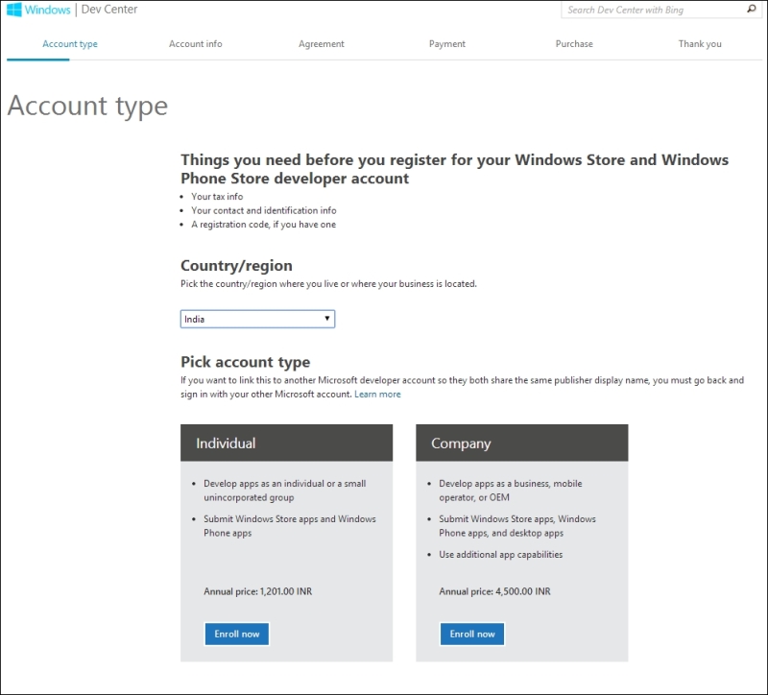Screen dimensions: 768x695
Task: Open the India country/region dropdown
Action: pos(257,319)
